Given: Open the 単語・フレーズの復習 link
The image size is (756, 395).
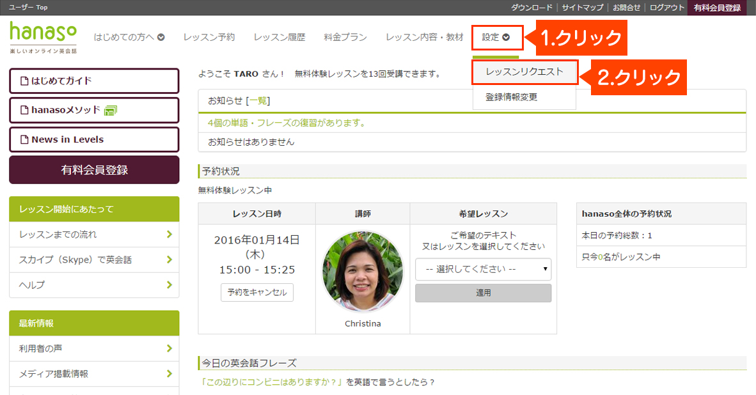Looking at the screenshot, I should tap(287, 123).
